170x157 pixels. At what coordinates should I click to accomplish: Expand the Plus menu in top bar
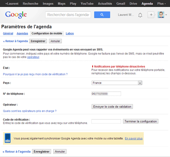pyautogui.click(x=161, y=3)
